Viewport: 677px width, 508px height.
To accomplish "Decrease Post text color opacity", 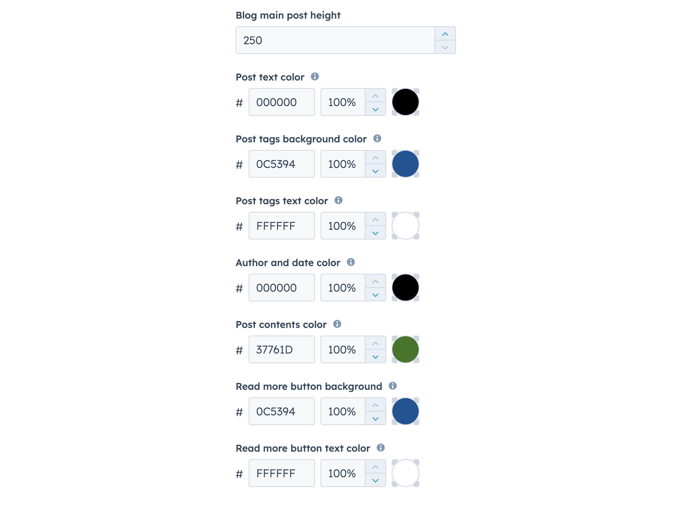I will 375,109.
